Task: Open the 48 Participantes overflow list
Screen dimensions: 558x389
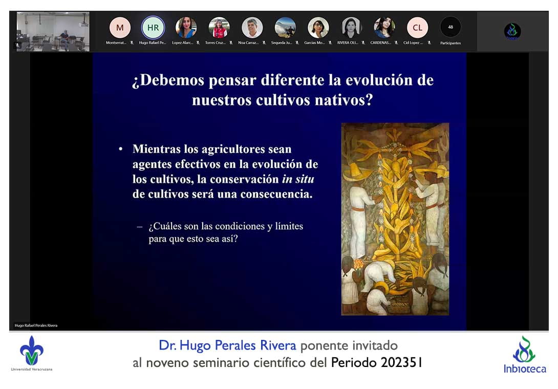Action: click(x=450, y=28)
